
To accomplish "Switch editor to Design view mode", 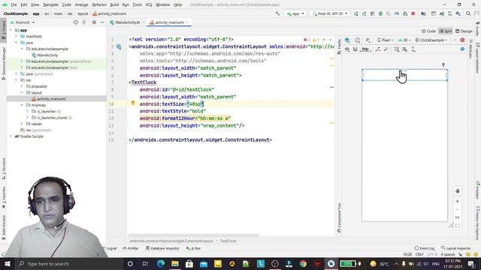I will (464, 31).
